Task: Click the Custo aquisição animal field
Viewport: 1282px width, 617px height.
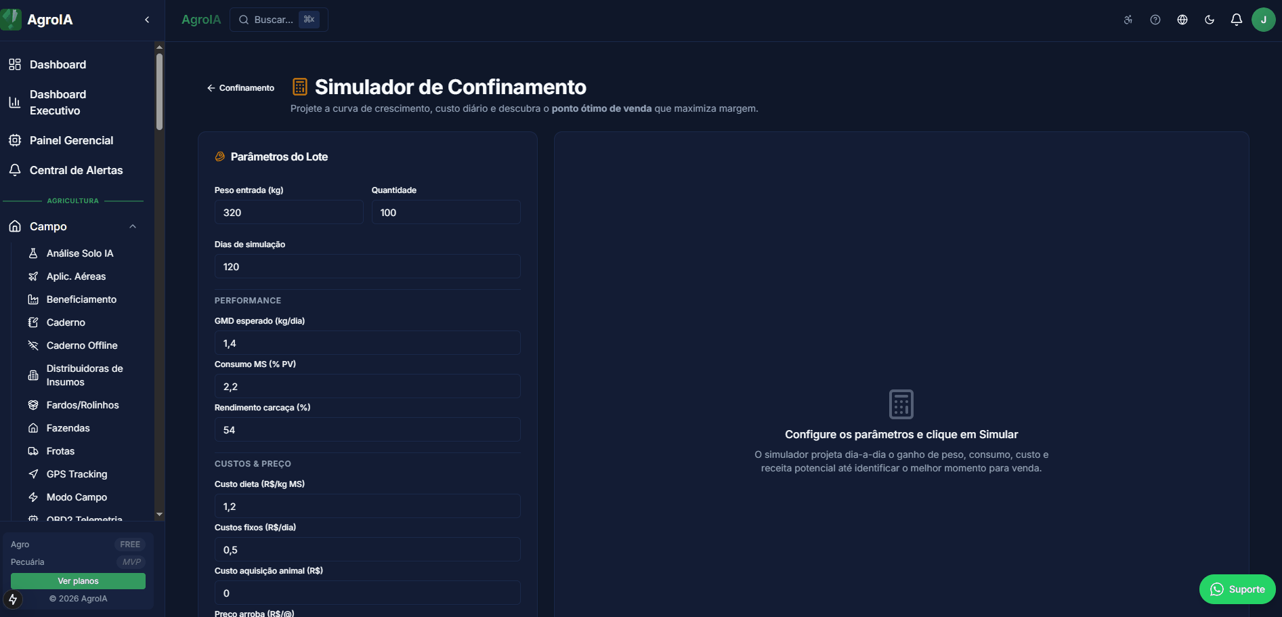Action: tap(368, 593)
